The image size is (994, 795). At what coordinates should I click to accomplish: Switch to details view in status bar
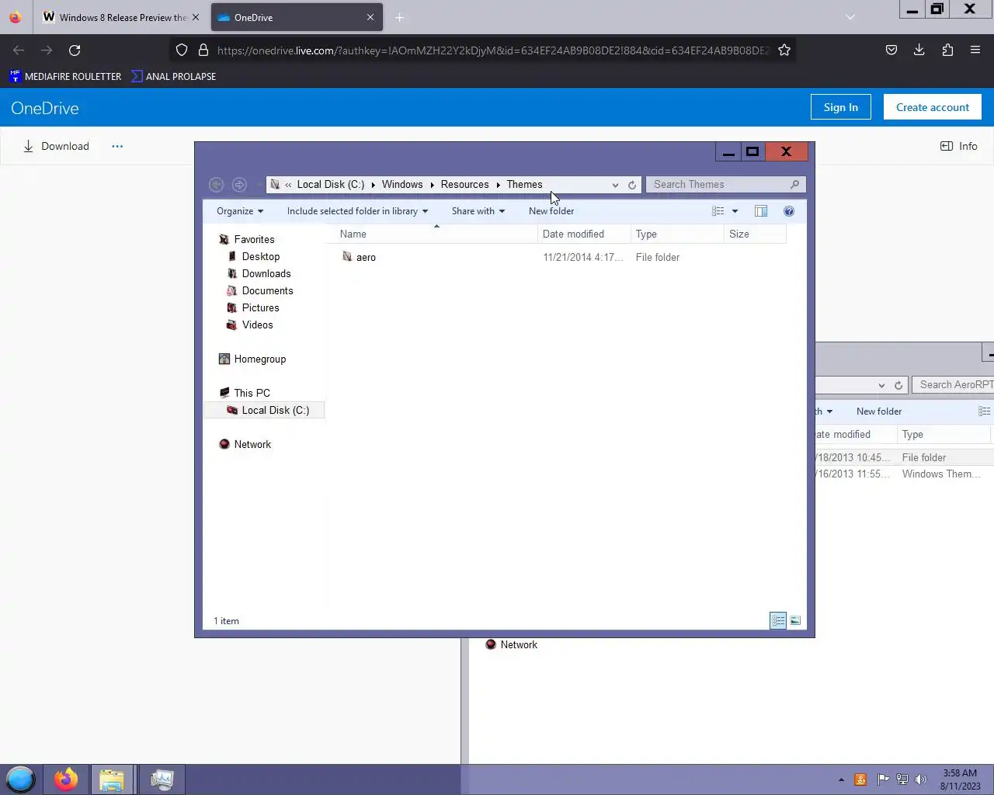click(778, 620)
